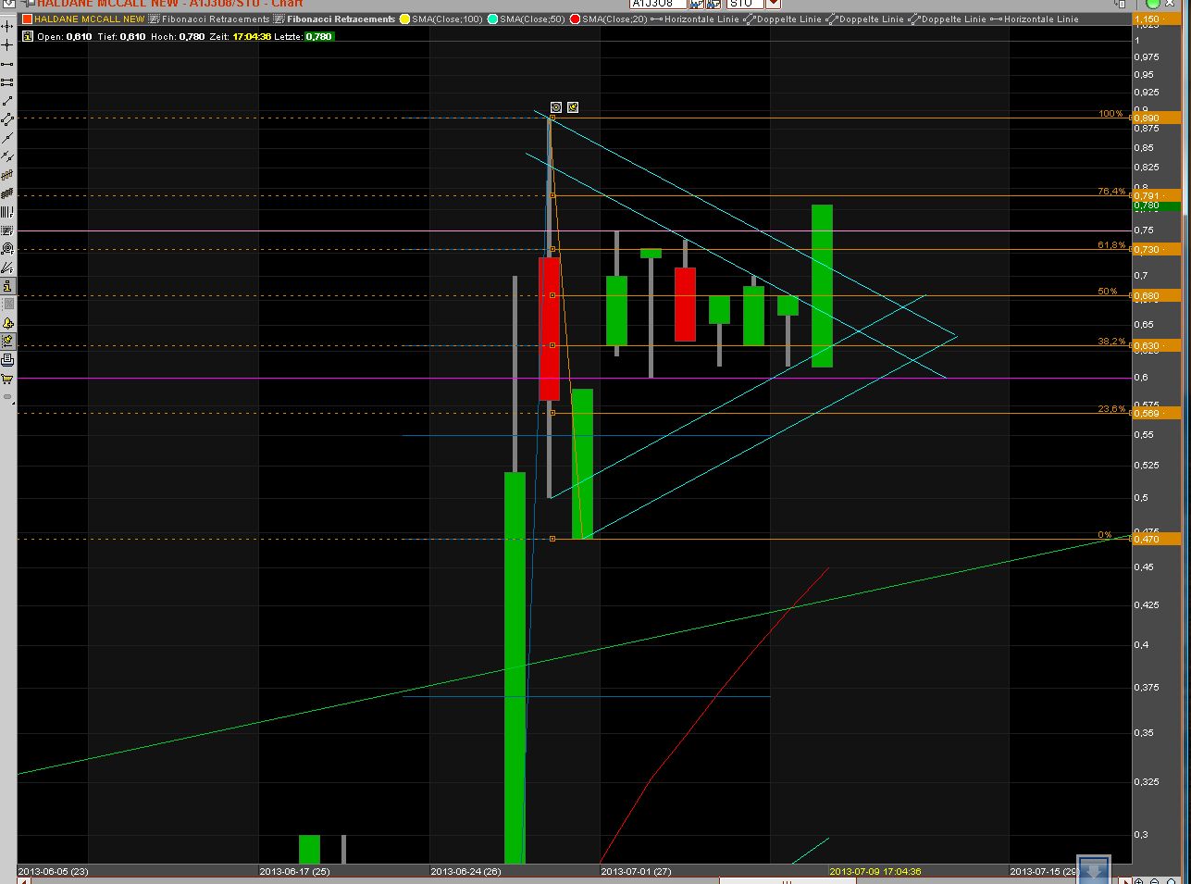This screenshot has width=1191, height=884.
Task: Select the filled grid pattern tool
Action: 7,193
